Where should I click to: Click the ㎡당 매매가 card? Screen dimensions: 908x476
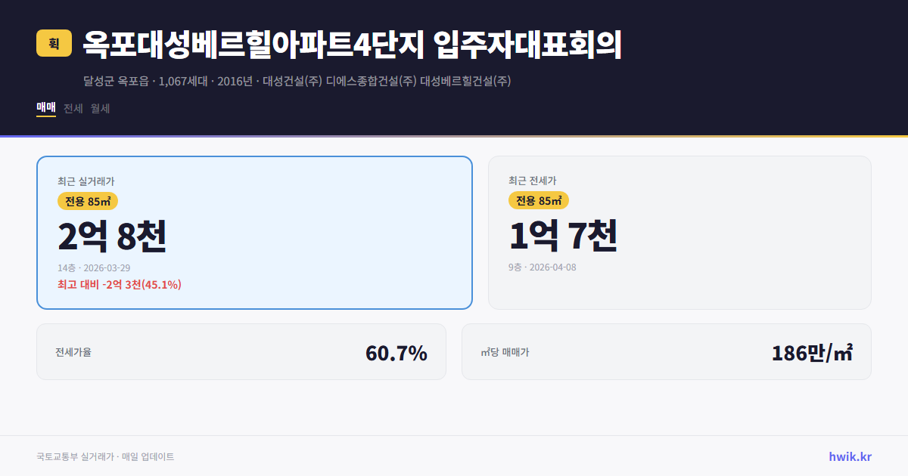[666, 351]
